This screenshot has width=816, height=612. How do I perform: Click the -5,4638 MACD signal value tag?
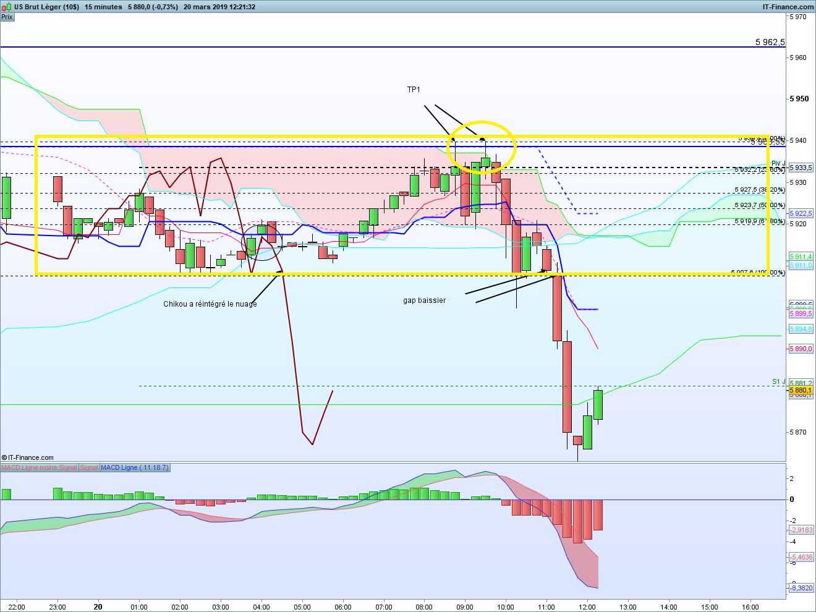point(802,557)
